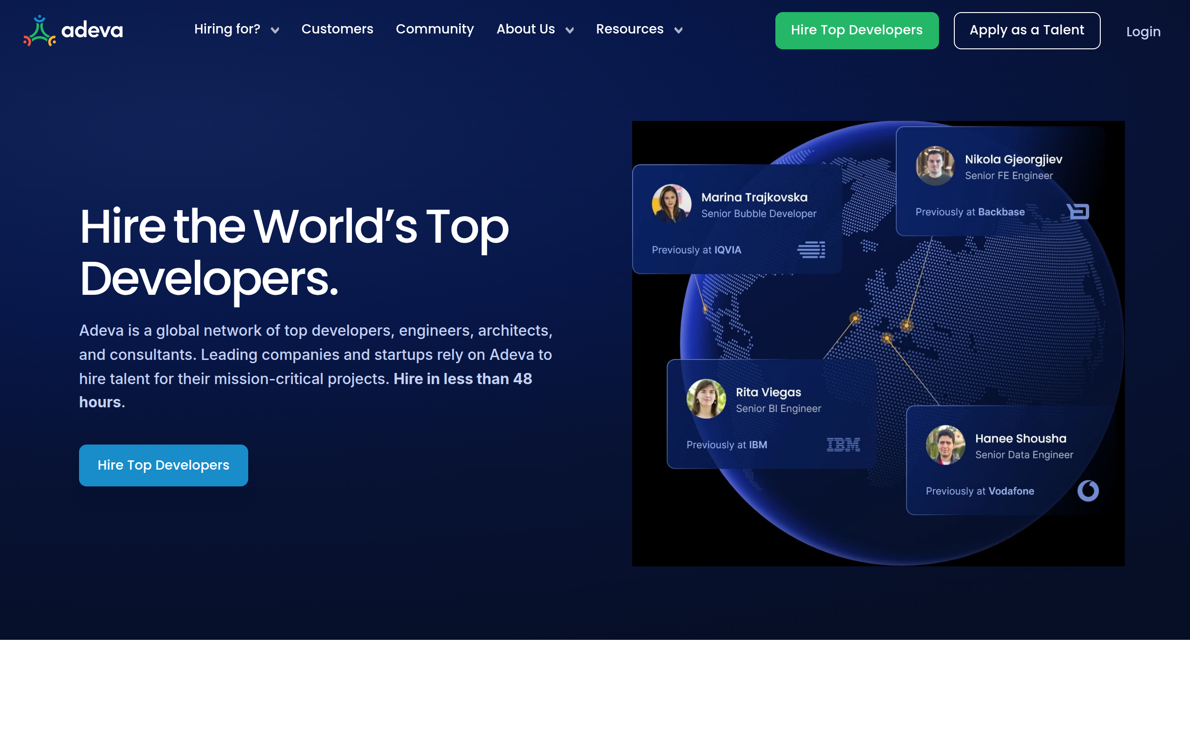Screen dimensions: 1190x744
Task: Expand the About Us chevron
Action: point(569,31)
